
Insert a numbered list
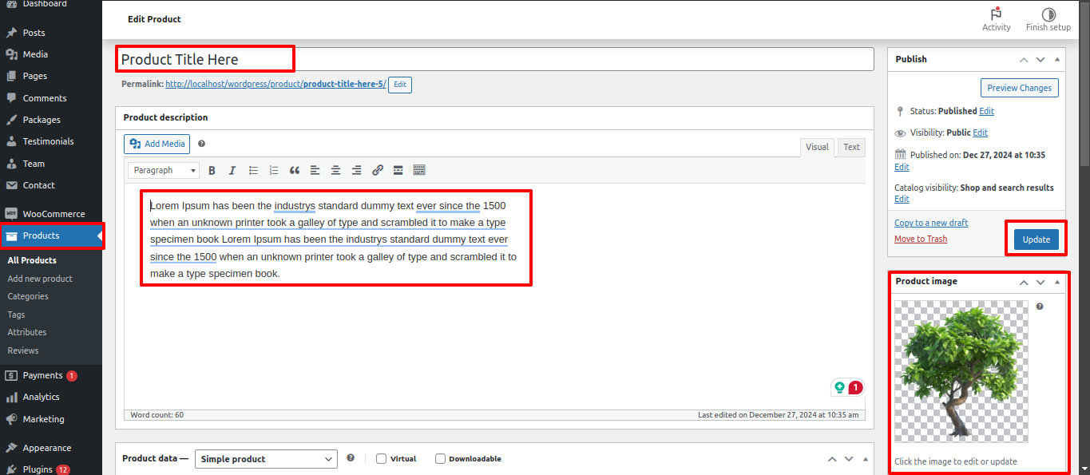[274, 170]
